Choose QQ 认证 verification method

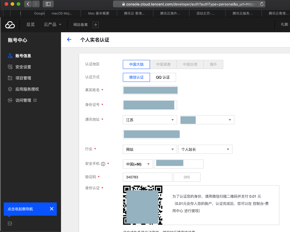click(163, 77)
